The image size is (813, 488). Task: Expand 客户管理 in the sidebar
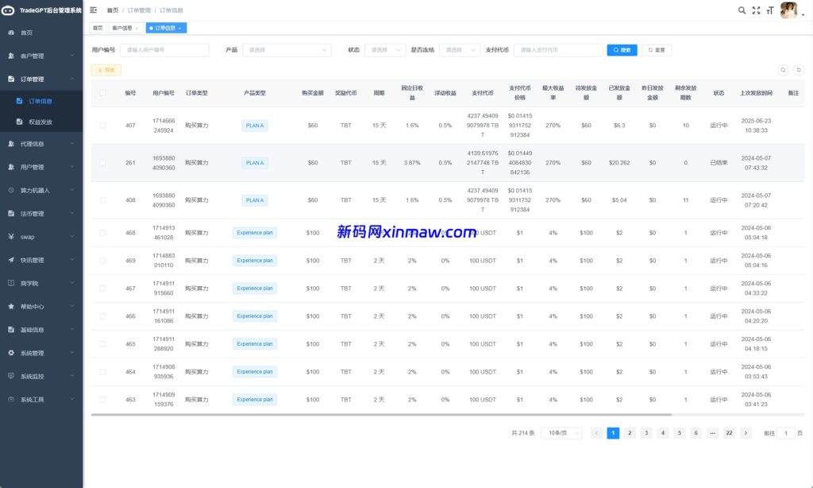click(41, 56)
